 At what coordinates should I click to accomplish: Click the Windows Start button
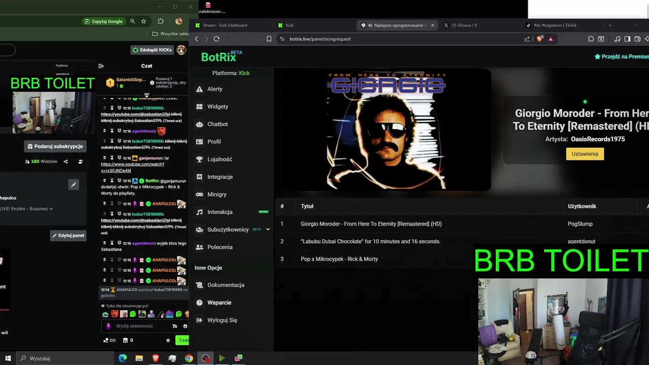tap(8, 358)
